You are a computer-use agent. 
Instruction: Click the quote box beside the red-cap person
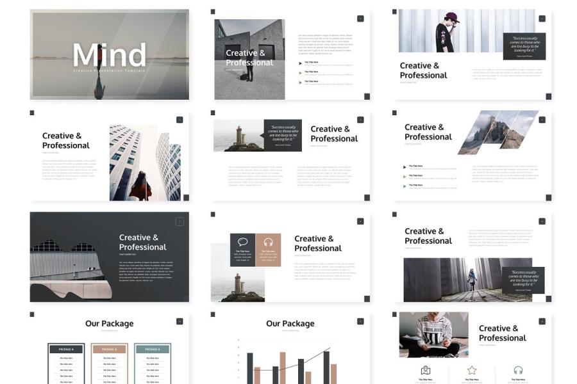[524, 46]
